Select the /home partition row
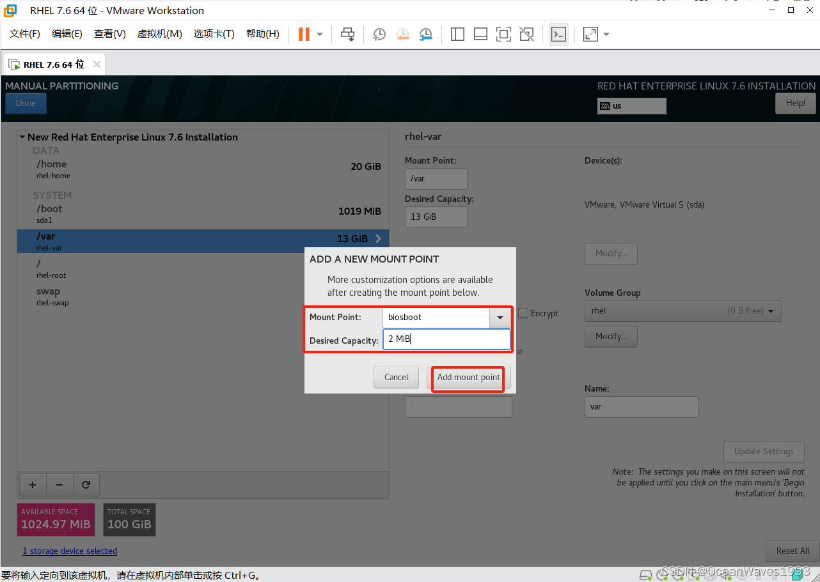This screenshot has height=582, width=820. 203,169
